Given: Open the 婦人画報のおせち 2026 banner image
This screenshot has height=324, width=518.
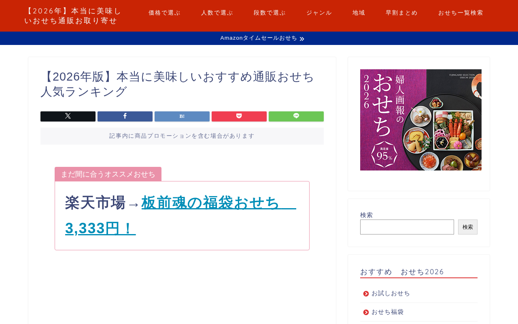Looking at the screenshot, I should [421, 120].
